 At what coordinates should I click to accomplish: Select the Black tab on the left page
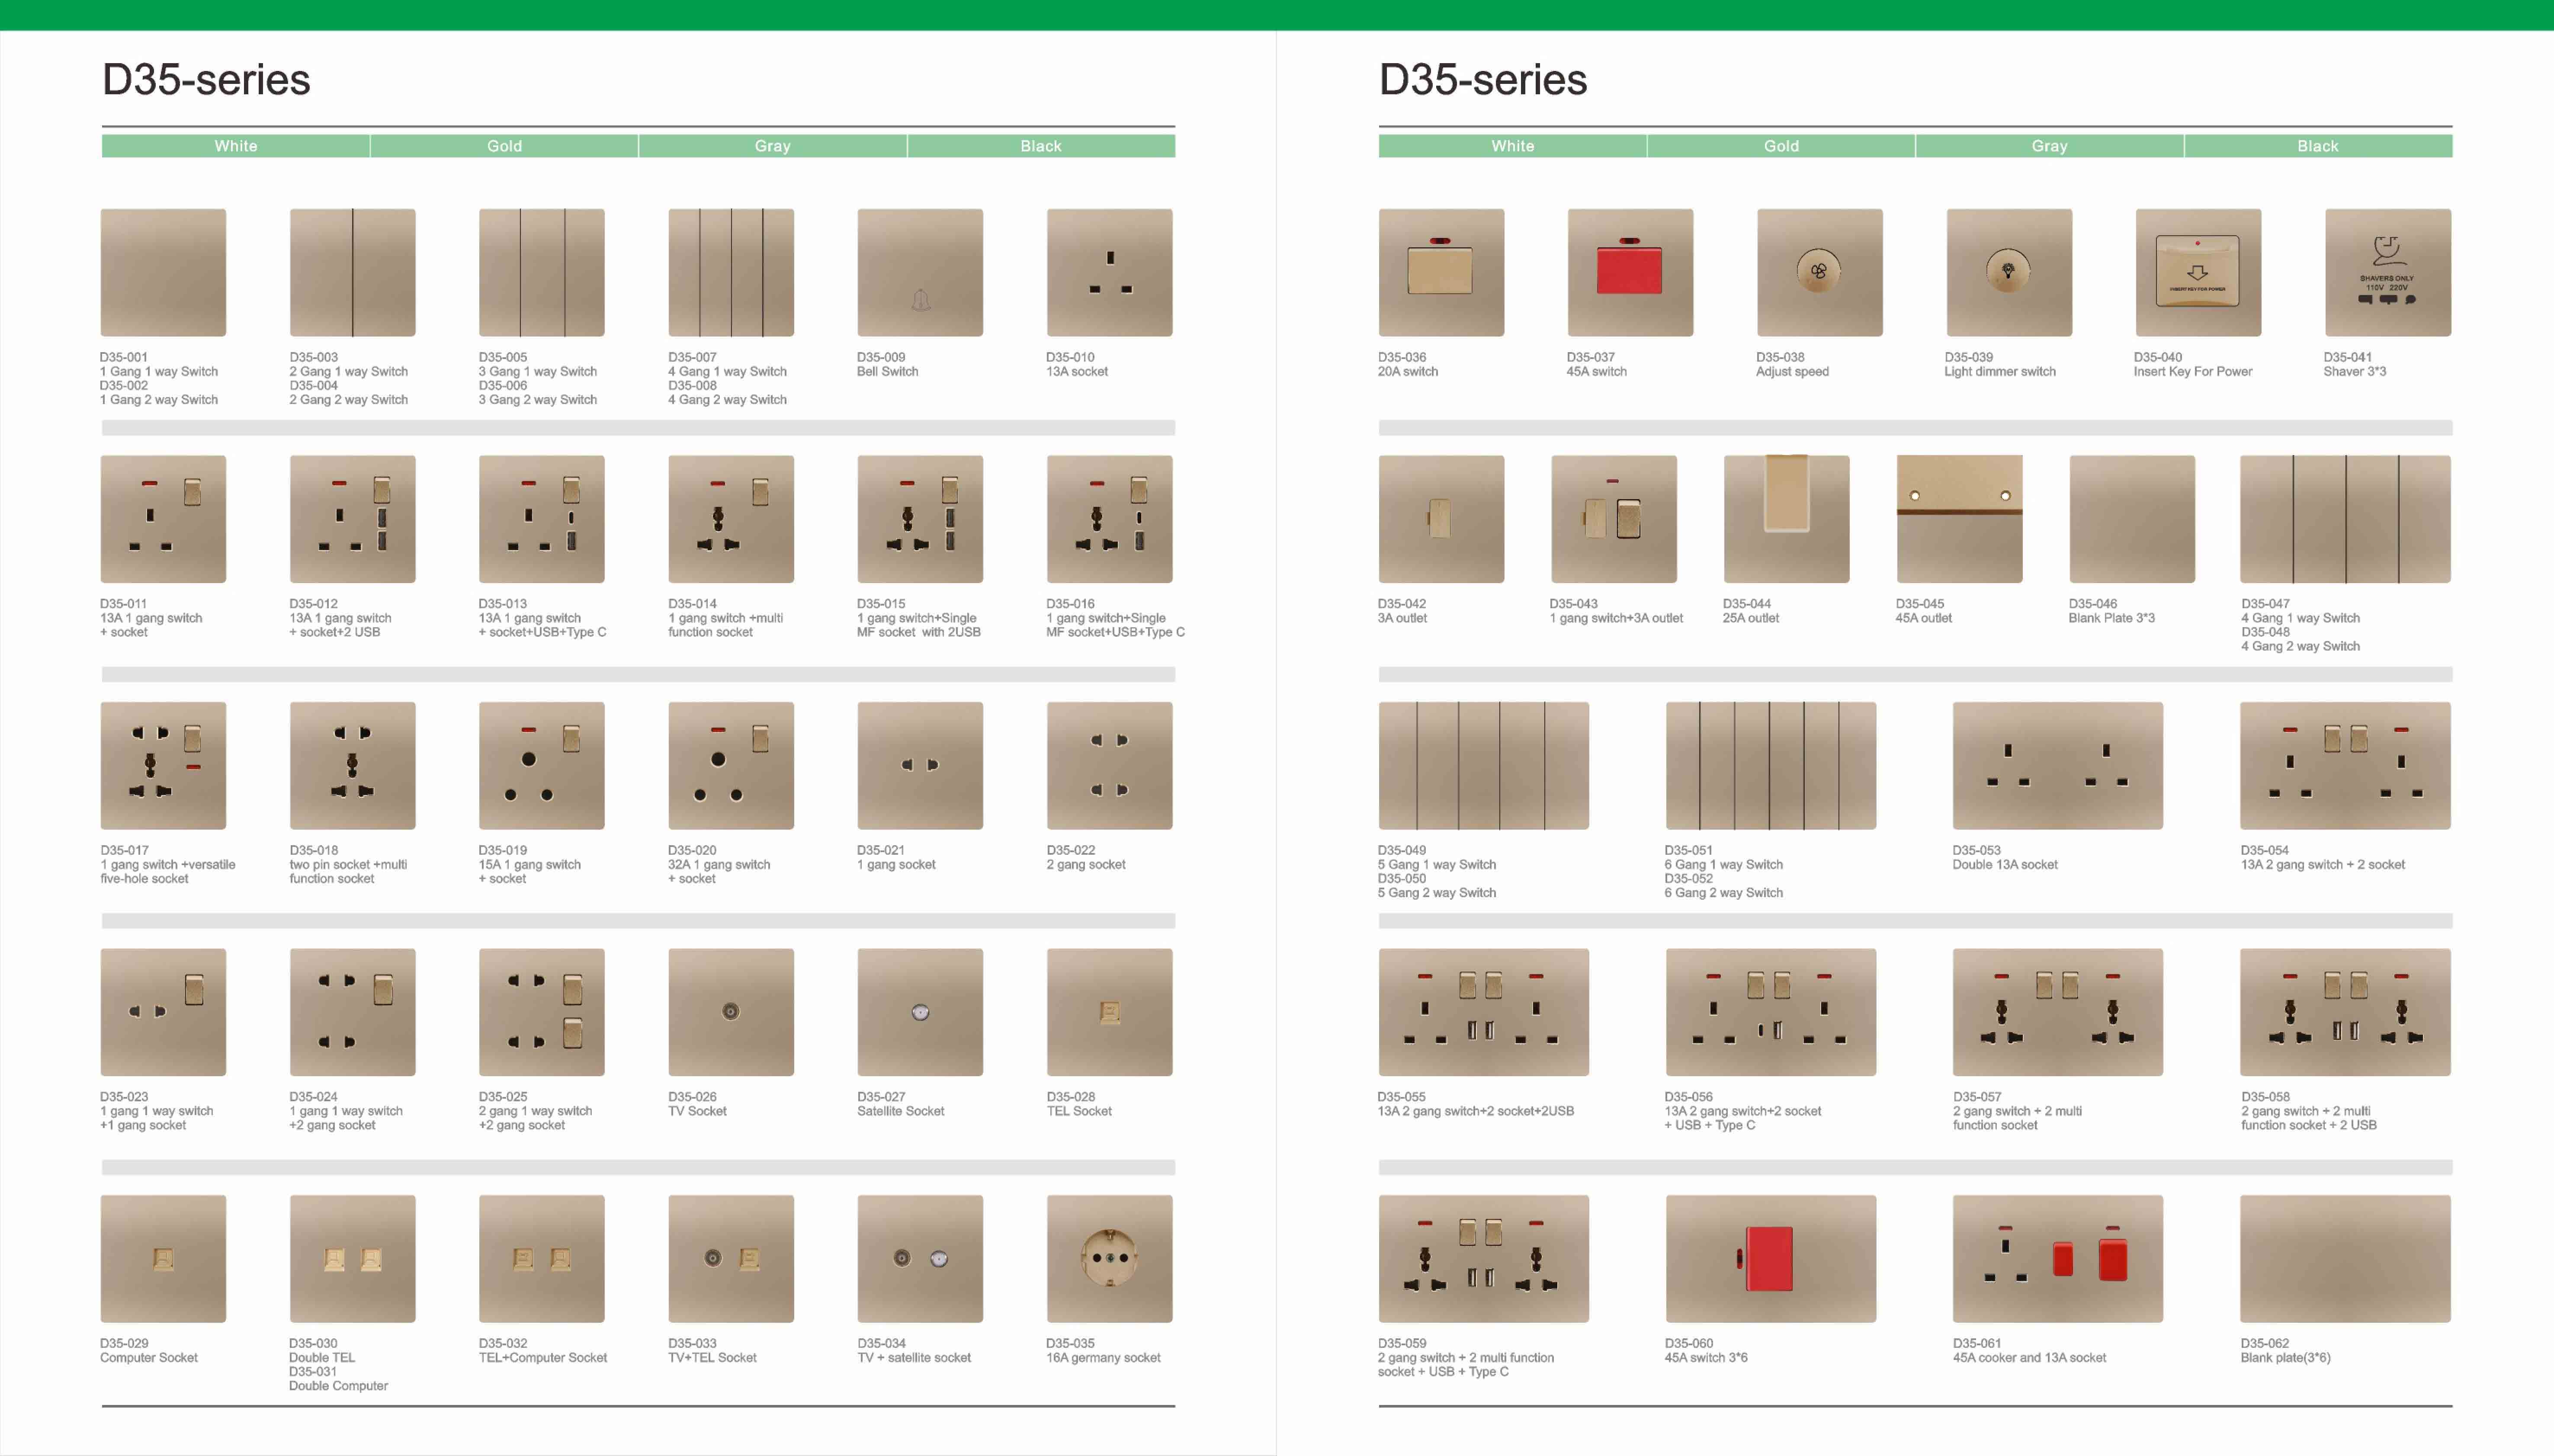pyautogui.click(x=1041, y=146)
